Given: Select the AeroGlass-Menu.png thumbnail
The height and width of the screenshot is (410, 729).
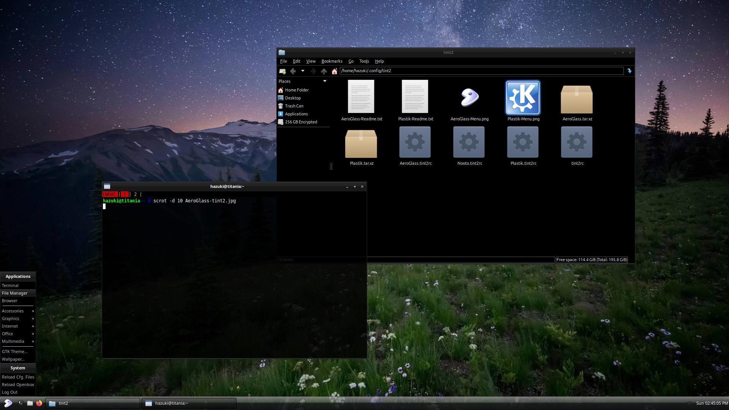Looking at the screenshot, I should click(x=469, y=97).
